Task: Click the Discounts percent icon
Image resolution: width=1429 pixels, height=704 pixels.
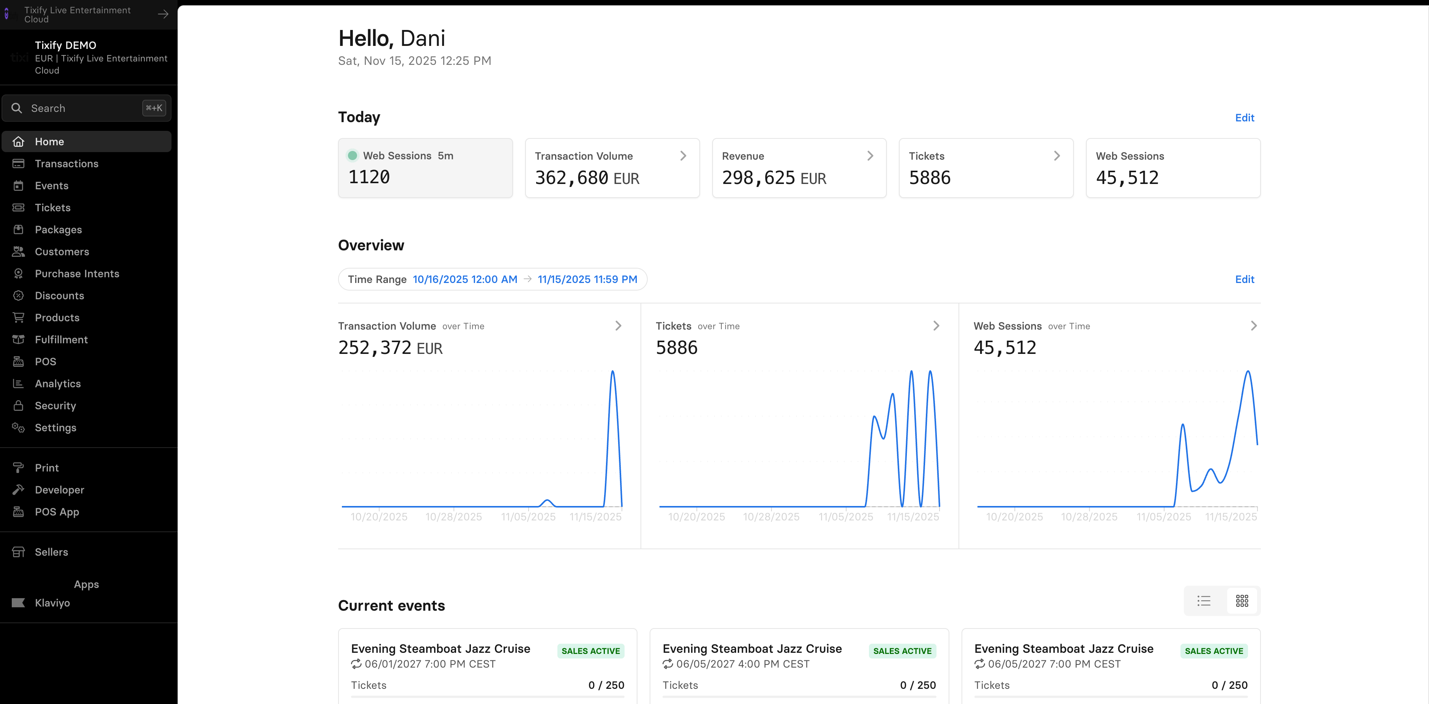Action: click(18, 295)
